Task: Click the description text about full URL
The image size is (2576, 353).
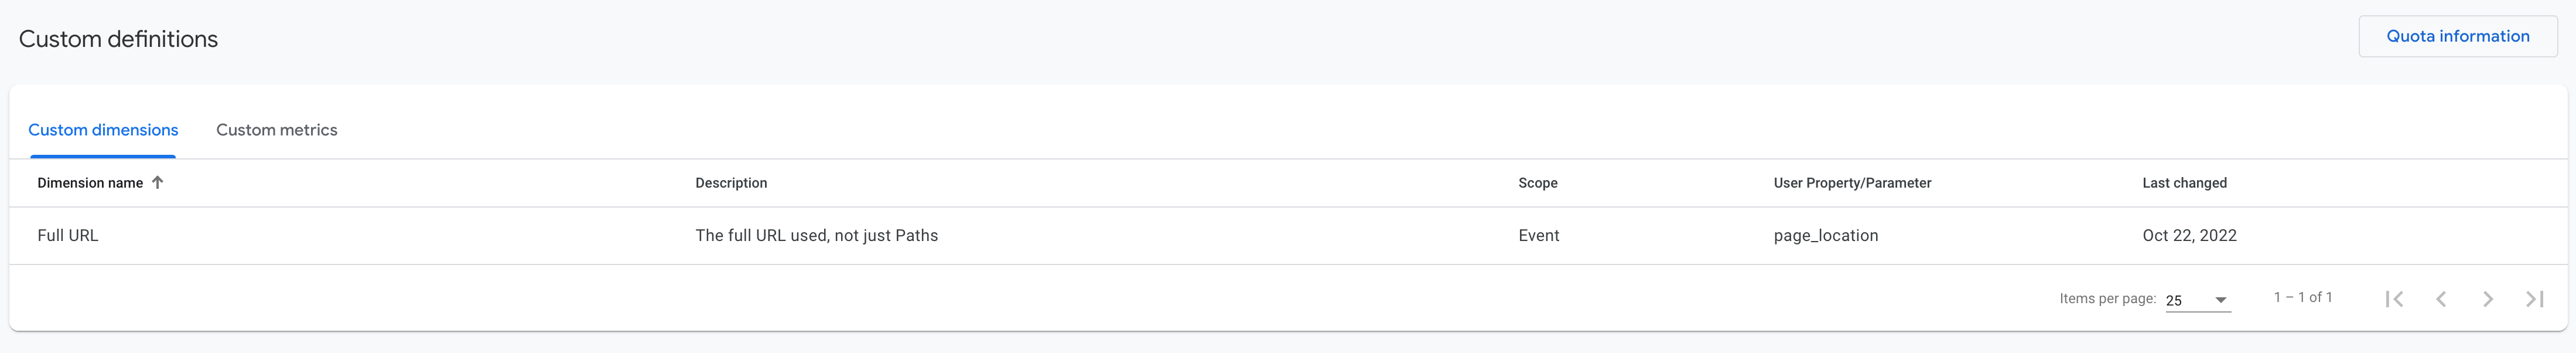Action: (x=817, y=235)
